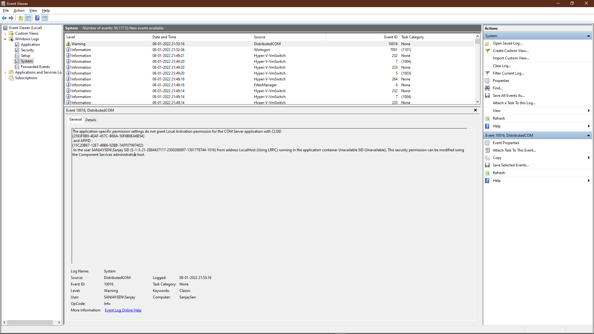This screenshot has height=334, width=594.
Task: Collapse the Windows Logs tree node
Action: [5, 39]
